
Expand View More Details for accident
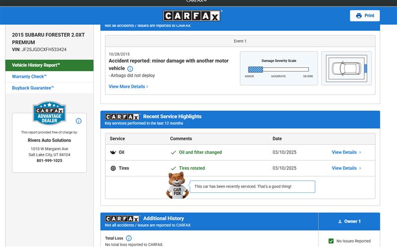[x=128, y=86]
